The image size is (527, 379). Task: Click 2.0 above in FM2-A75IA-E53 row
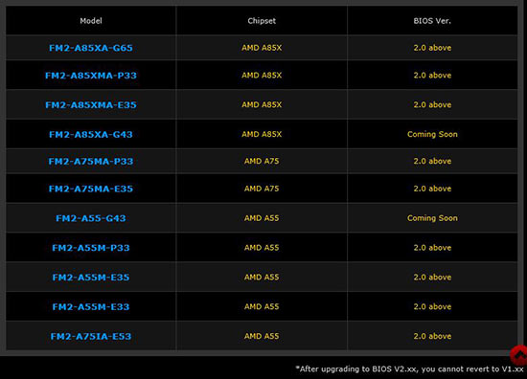(x=432, y=336)
